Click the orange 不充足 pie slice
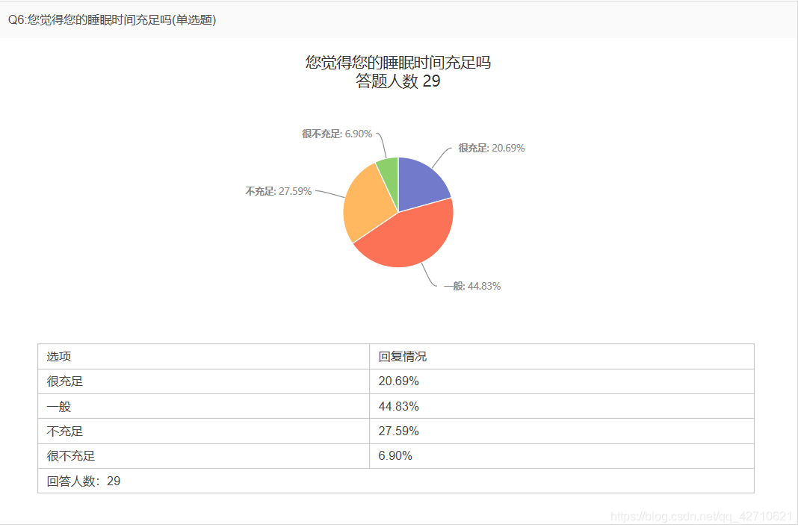 pos(368,204)
